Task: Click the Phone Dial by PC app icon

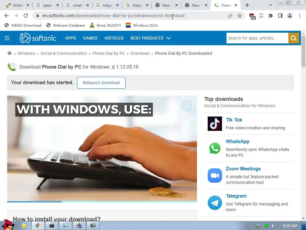Action: coord(12,67)
